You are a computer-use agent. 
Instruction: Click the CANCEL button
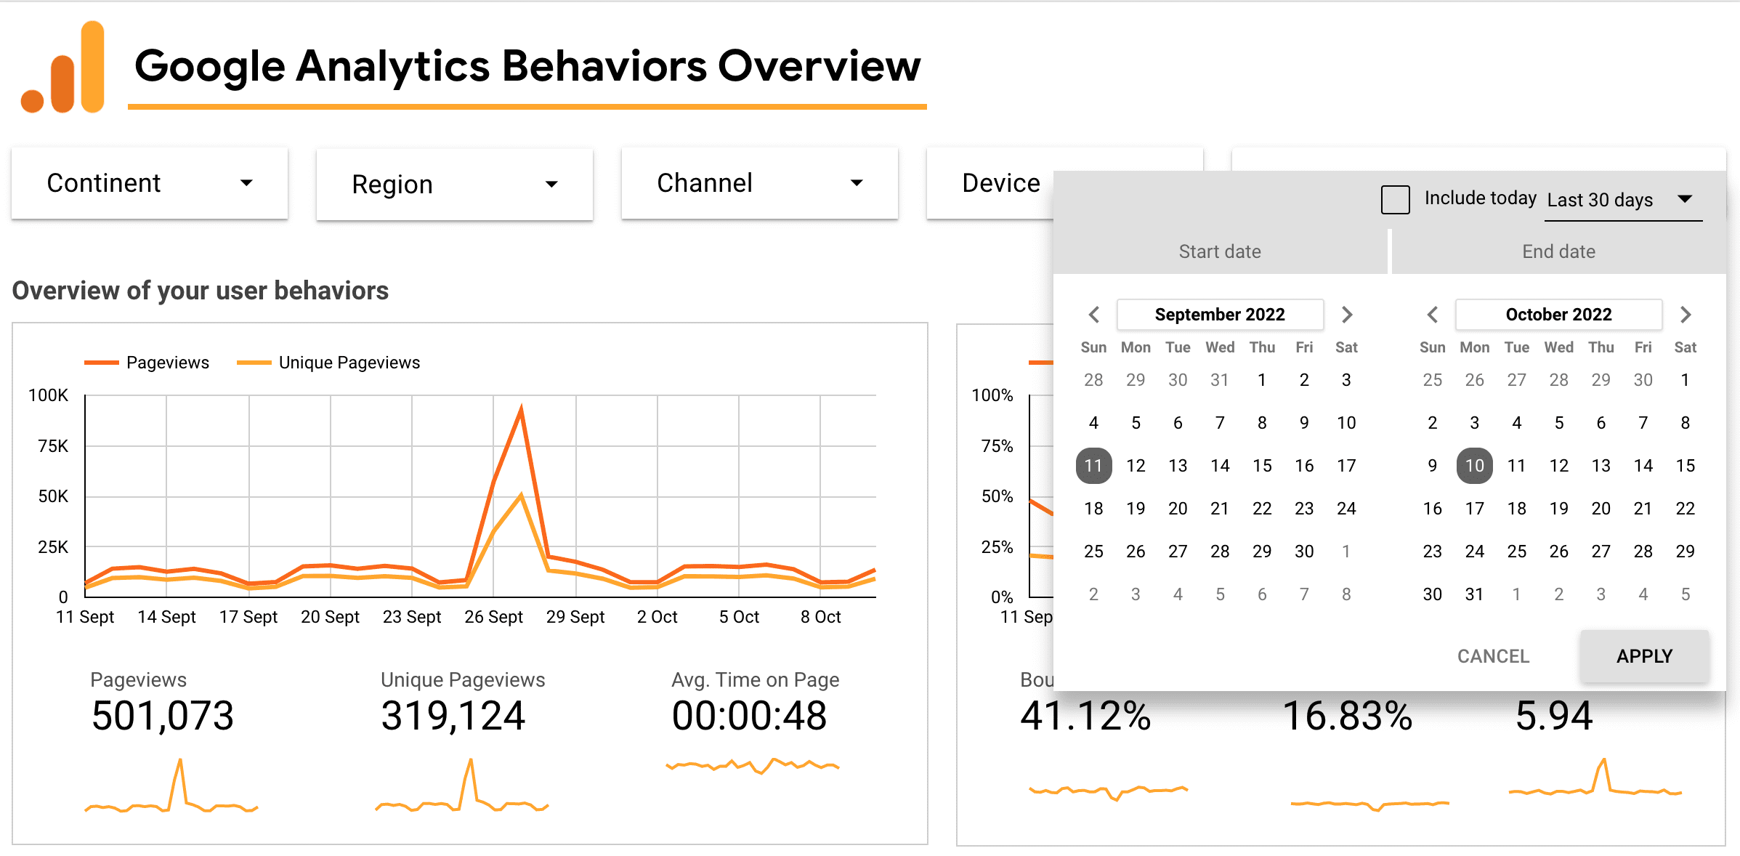point(1493,656)
